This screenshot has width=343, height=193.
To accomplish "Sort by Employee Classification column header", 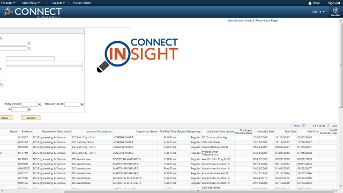I will tap(243, 131).
